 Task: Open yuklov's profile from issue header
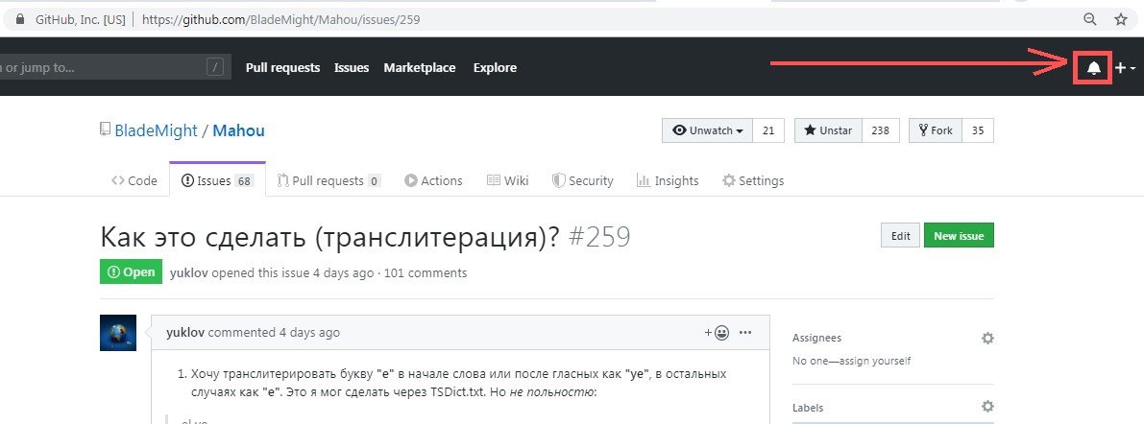pos(188,273)
